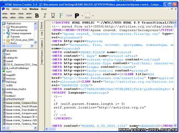This screenshot has width=179, height=133.
Task: Click code editor horizontal scroll left arrow
Action: (x=47, y=129)
